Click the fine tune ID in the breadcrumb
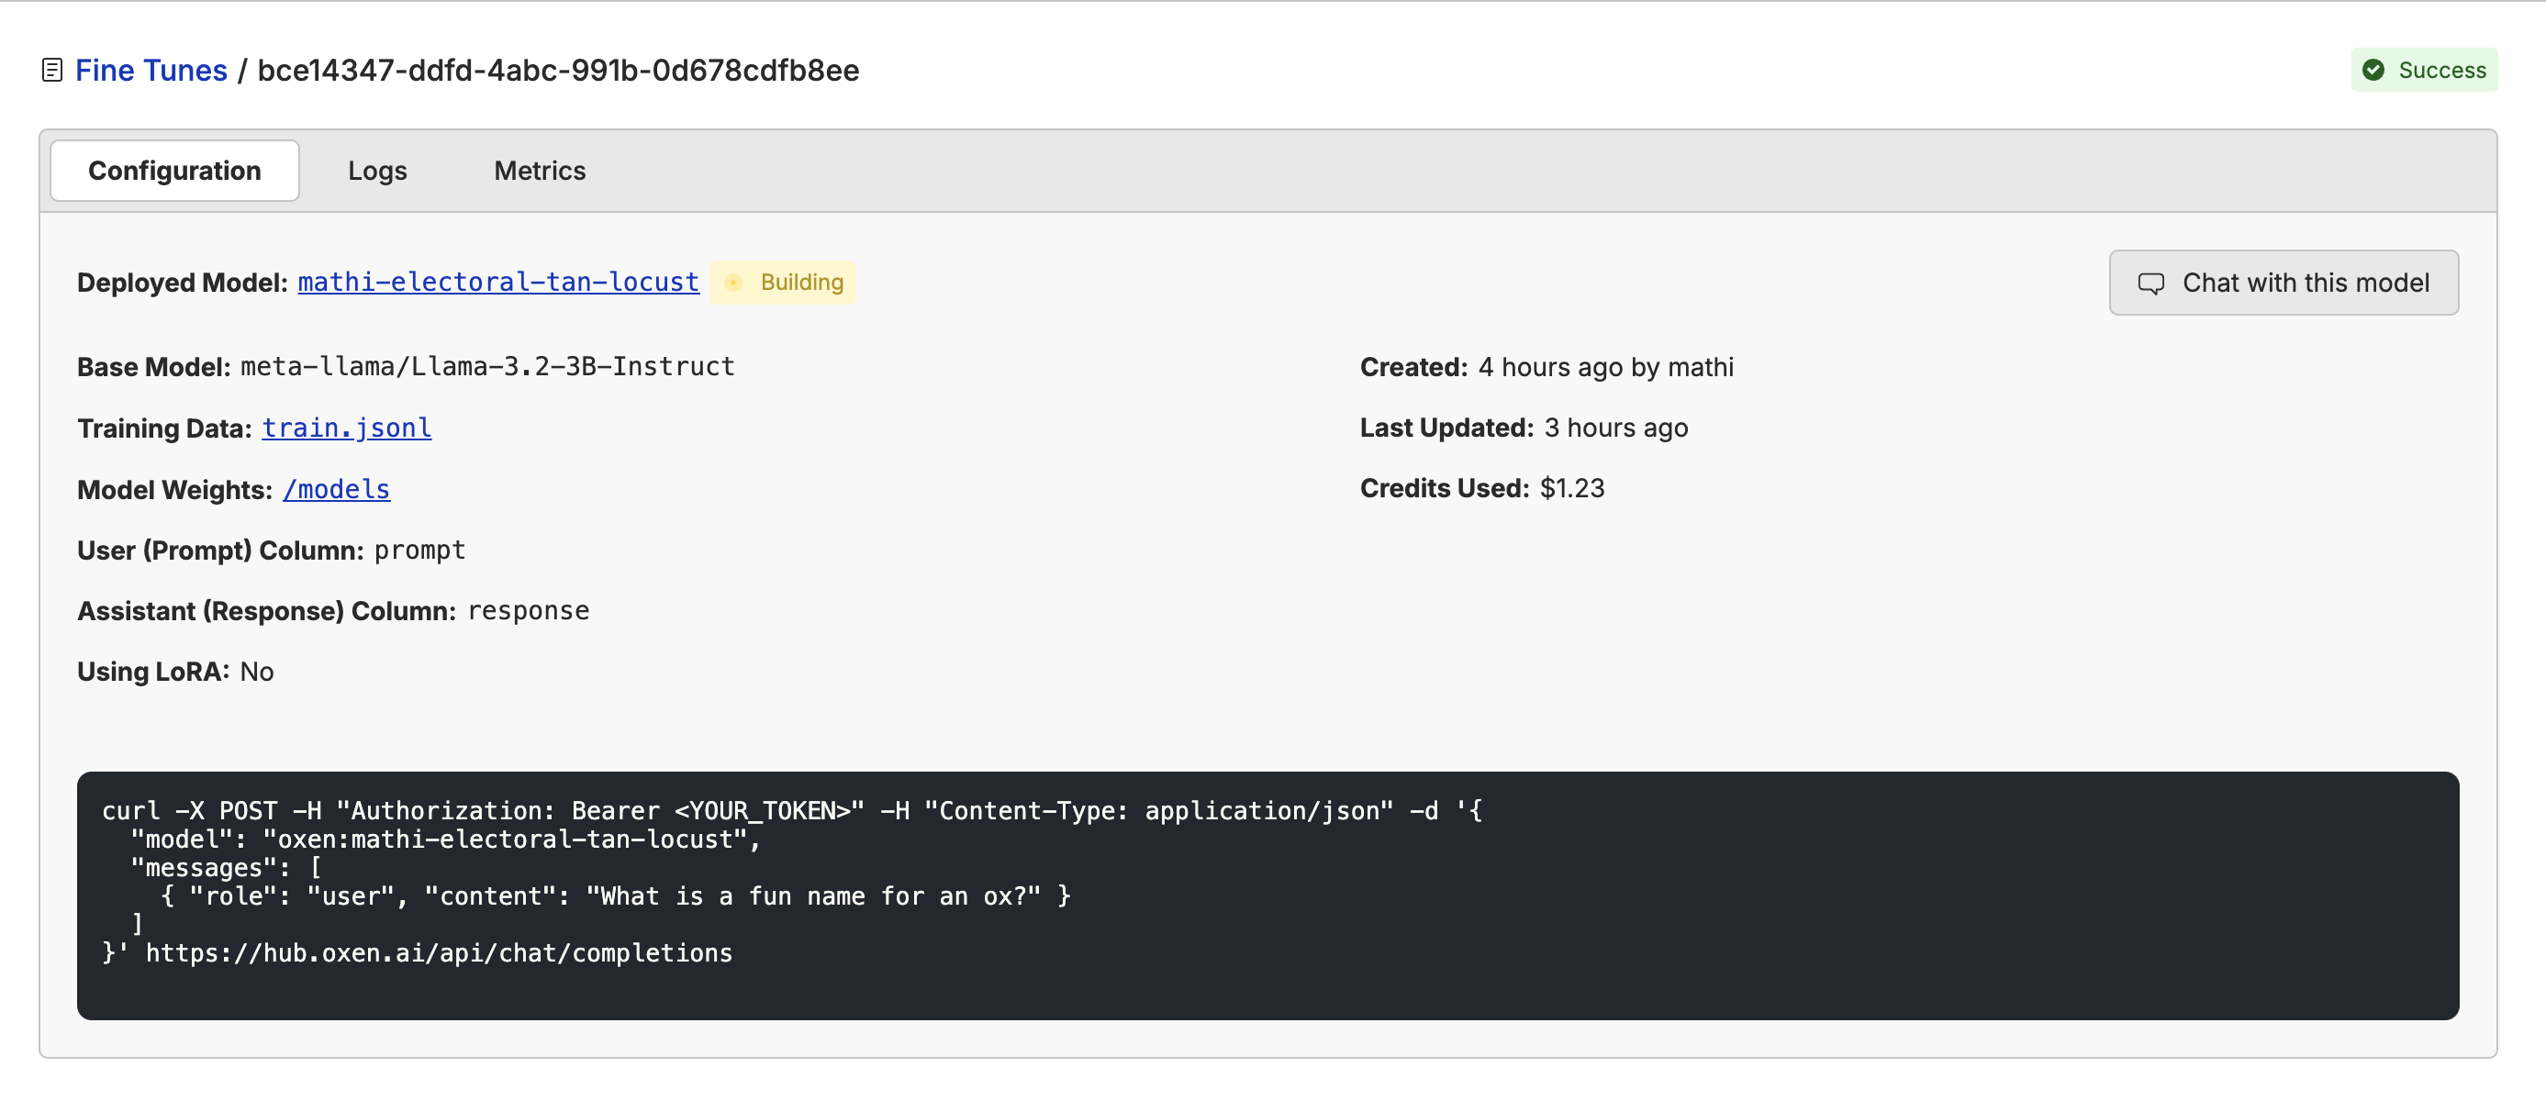2546x1101 pixels. [558, 70]
